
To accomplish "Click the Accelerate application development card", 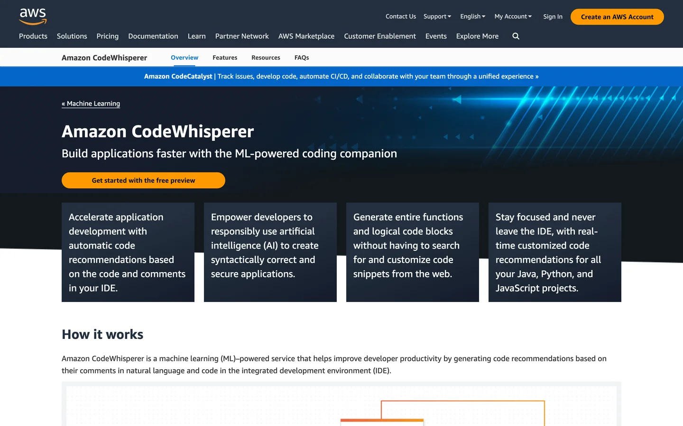I will point(128,252).
